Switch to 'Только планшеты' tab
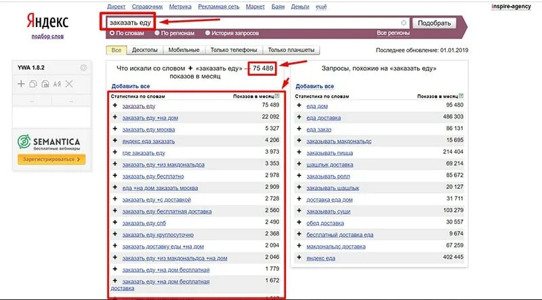This screenshot has width=542, height=300. click(291, 49)
